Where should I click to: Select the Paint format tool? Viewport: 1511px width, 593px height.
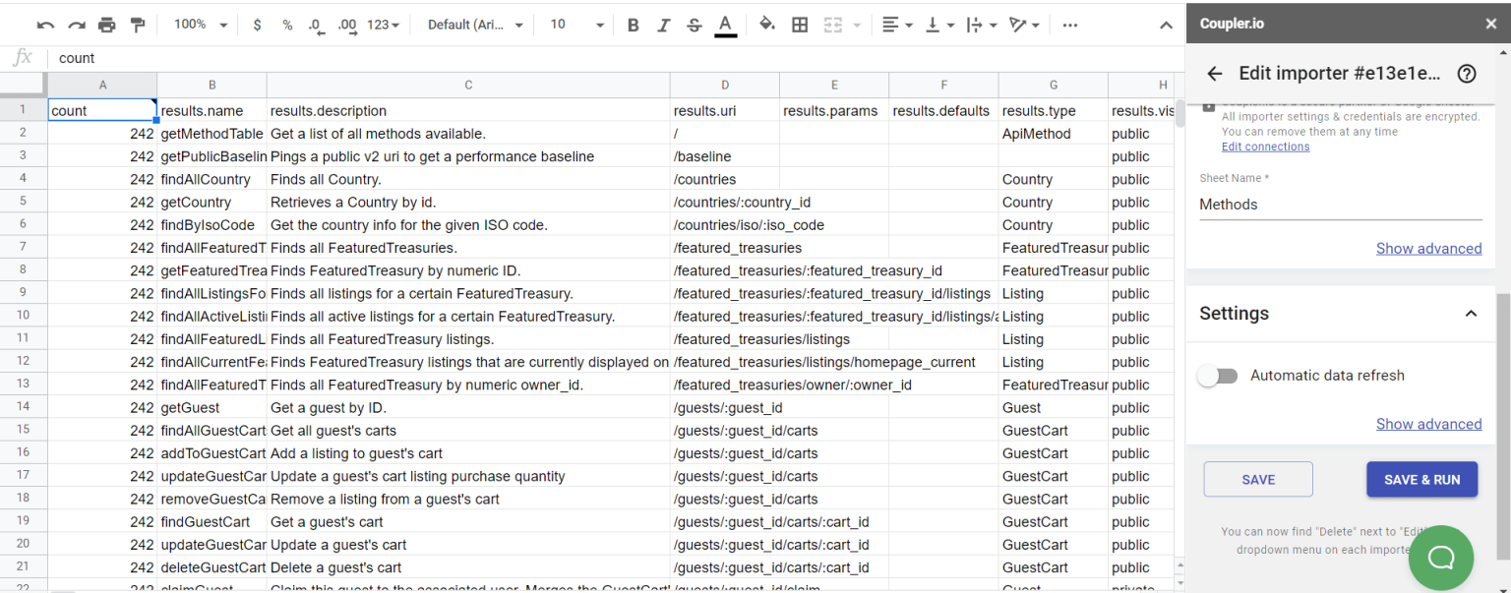pos(137,25)
